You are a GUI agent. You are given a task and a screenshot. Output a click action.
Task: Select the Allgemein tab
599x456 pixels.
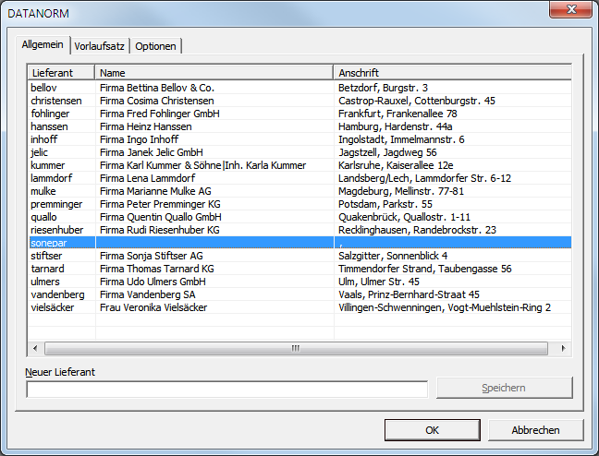click(x=43, y=45)
